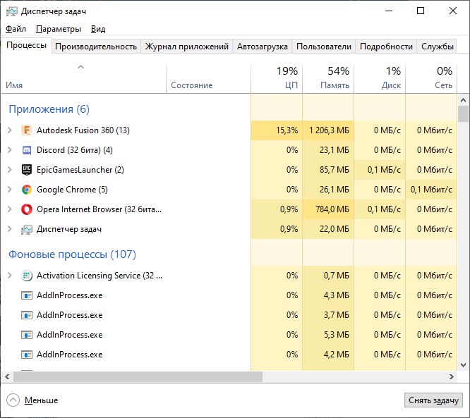The width and height of the screenshot is (470, 418).
Task: Click icon of AddInProcess.exe using 4,2 МБ
Action: 27,355
